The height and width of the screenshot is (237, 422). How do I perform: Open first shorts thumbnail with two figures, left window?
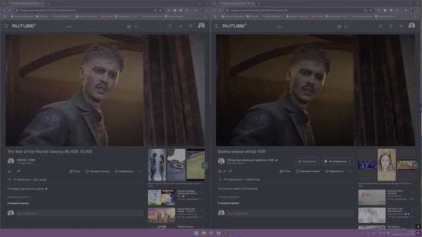[157, 165]
